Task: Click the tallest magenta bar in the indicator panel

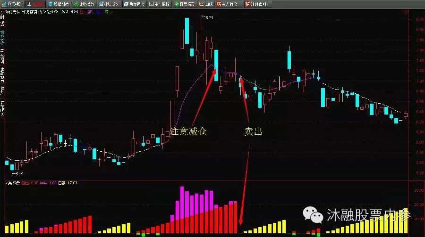Action: pyautogui.click(x=182, y=202)
